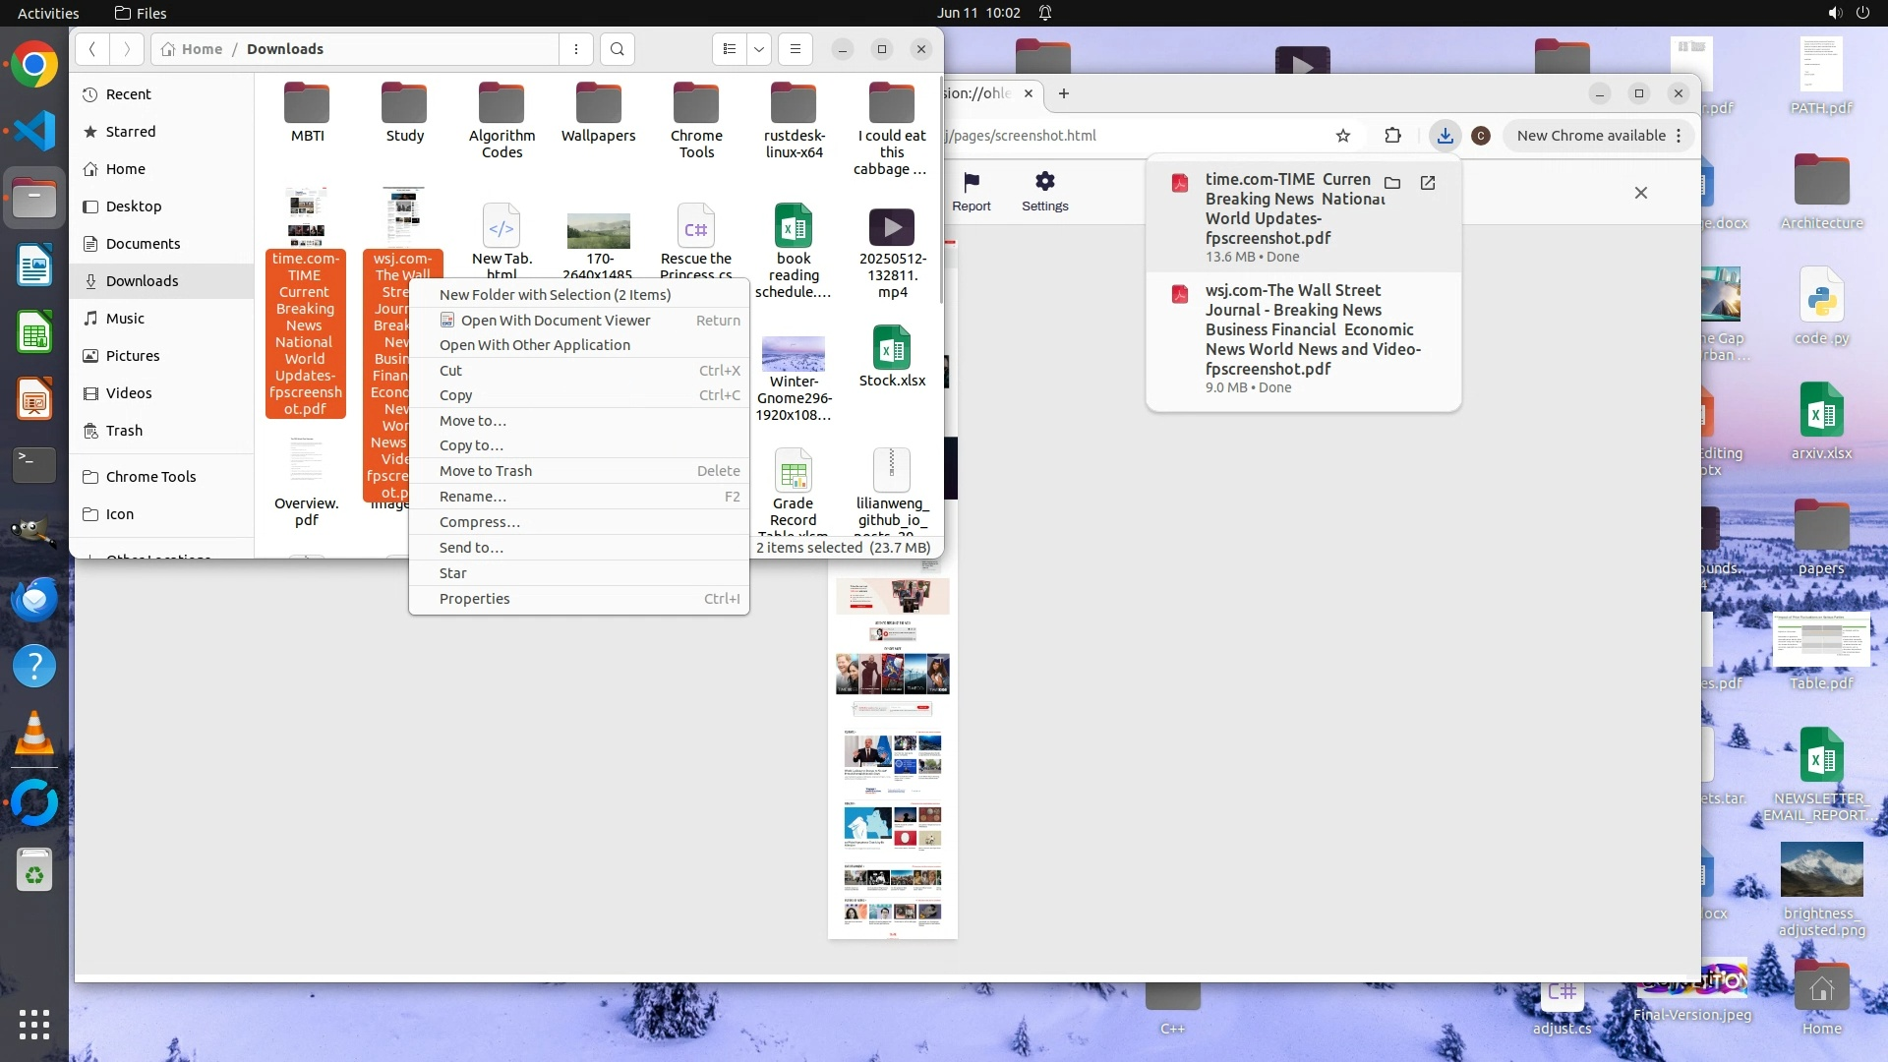This screenshot has width=1888, height=1062.
Task: Choose Compress… from the context menu
Action: (x=480, y=522)
